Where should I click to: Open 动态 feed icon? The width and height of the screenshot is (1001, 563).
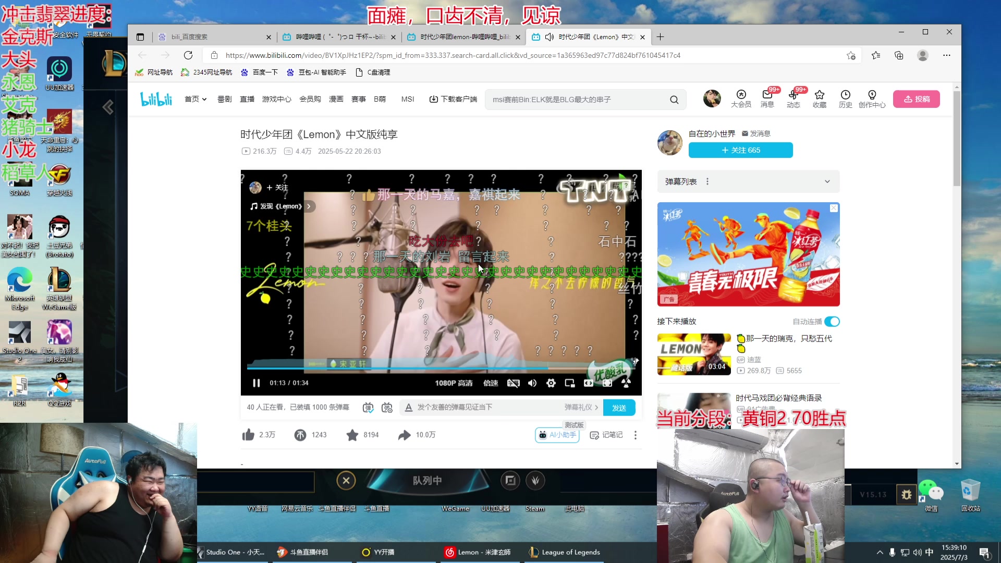tap(793, 99)
